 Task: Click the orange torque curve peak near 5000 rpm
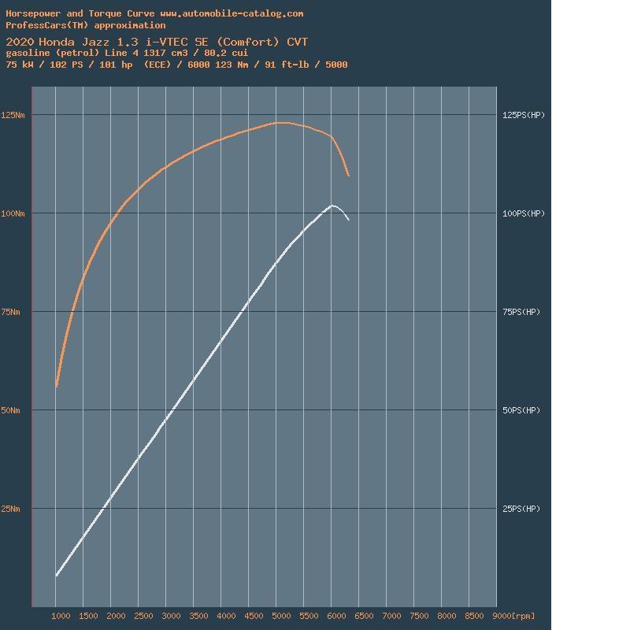tap(283, 123)
